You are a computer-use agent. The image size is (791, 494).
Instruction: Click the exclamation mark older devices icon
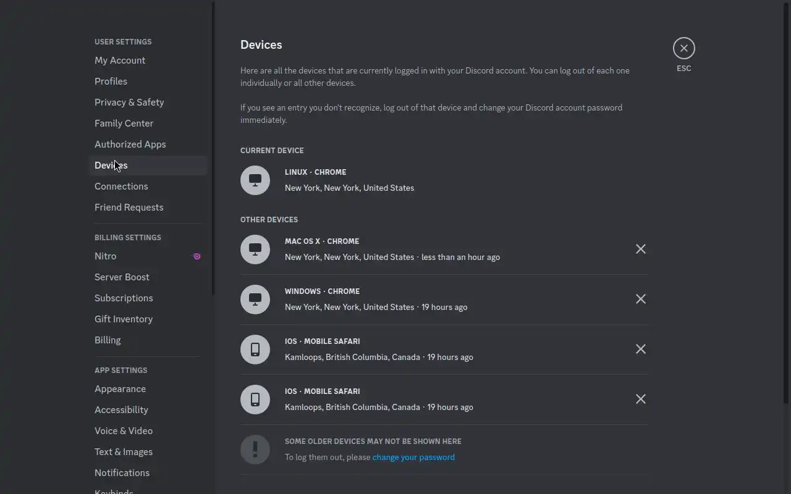[255, 450]
